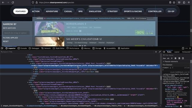This screenshot has width=192, height=108.
Task: Click the Filter Styles field
Action: (x=177, y=55)
